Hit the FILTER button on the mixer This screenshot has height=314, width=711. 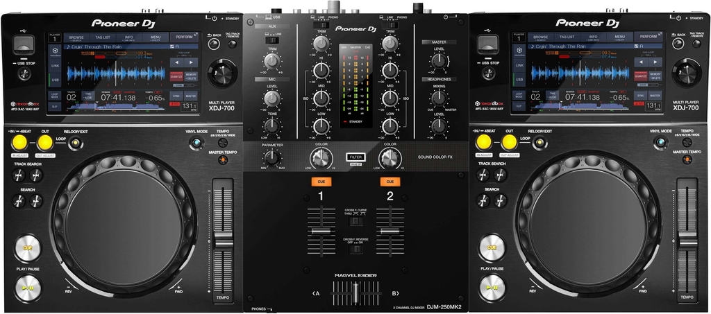355,157
